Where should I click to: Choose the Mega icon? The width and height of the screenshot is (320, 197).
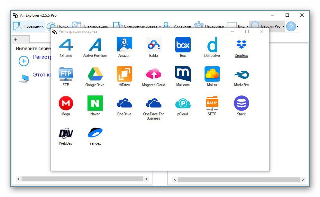click(66, 103)
